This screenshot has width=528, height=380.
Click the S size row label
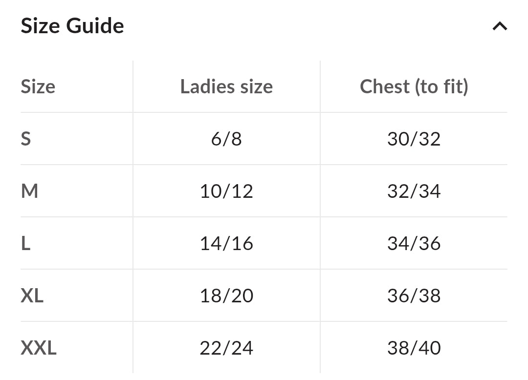pos(26,139)
